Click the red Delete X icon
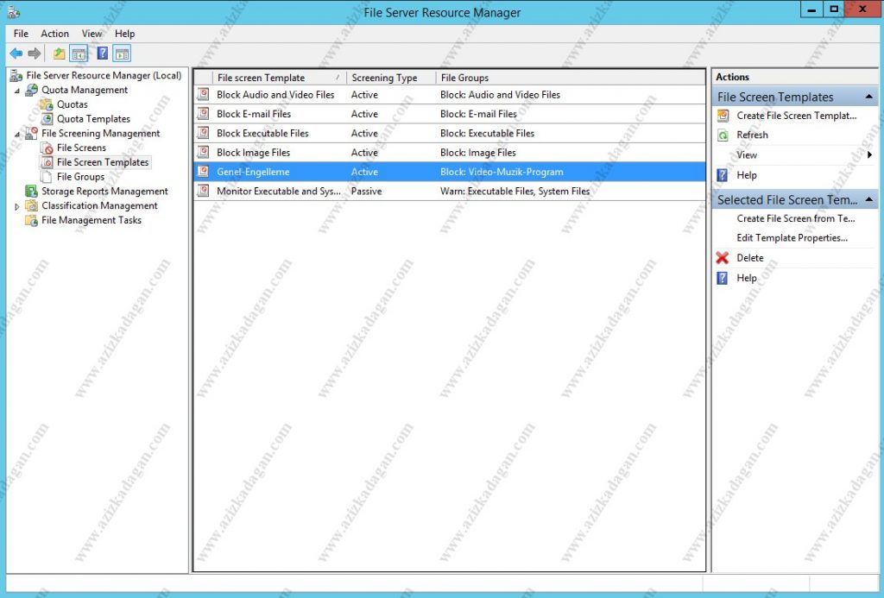The height and width of the screenshot is (598, 884). coord(723,258)
